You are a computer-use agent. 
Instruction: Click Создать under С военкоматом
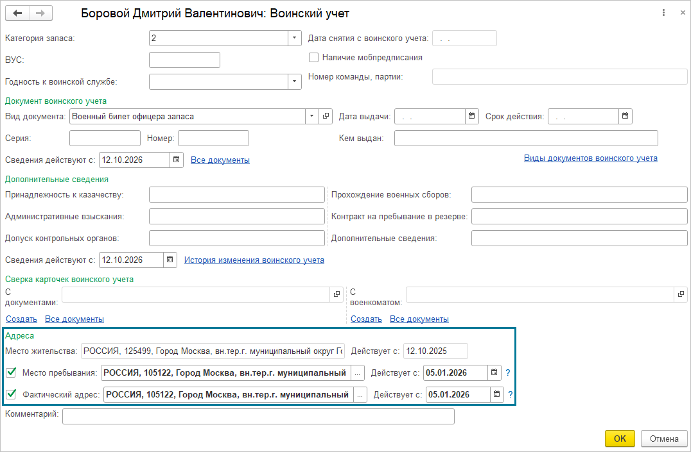366,319
